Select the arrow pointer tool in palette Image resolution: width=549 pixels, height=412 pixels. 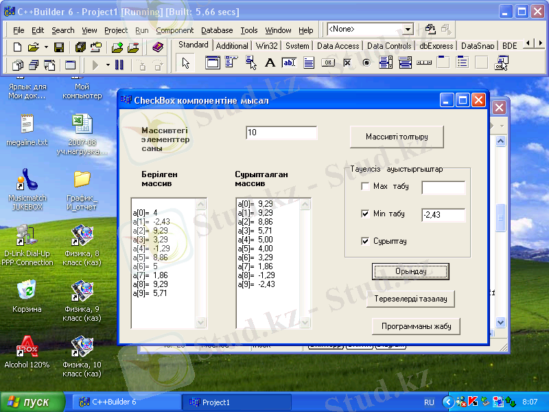pos(185,63)
